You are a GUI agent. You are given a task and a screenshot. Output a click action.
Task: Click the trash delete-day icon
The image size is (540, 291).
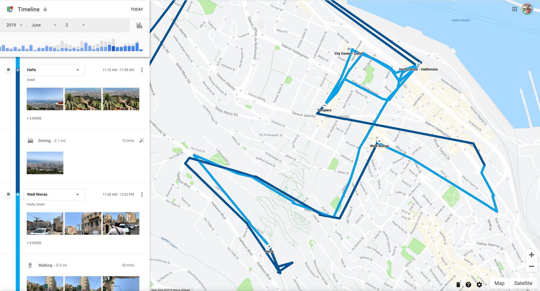click(458, 285)
